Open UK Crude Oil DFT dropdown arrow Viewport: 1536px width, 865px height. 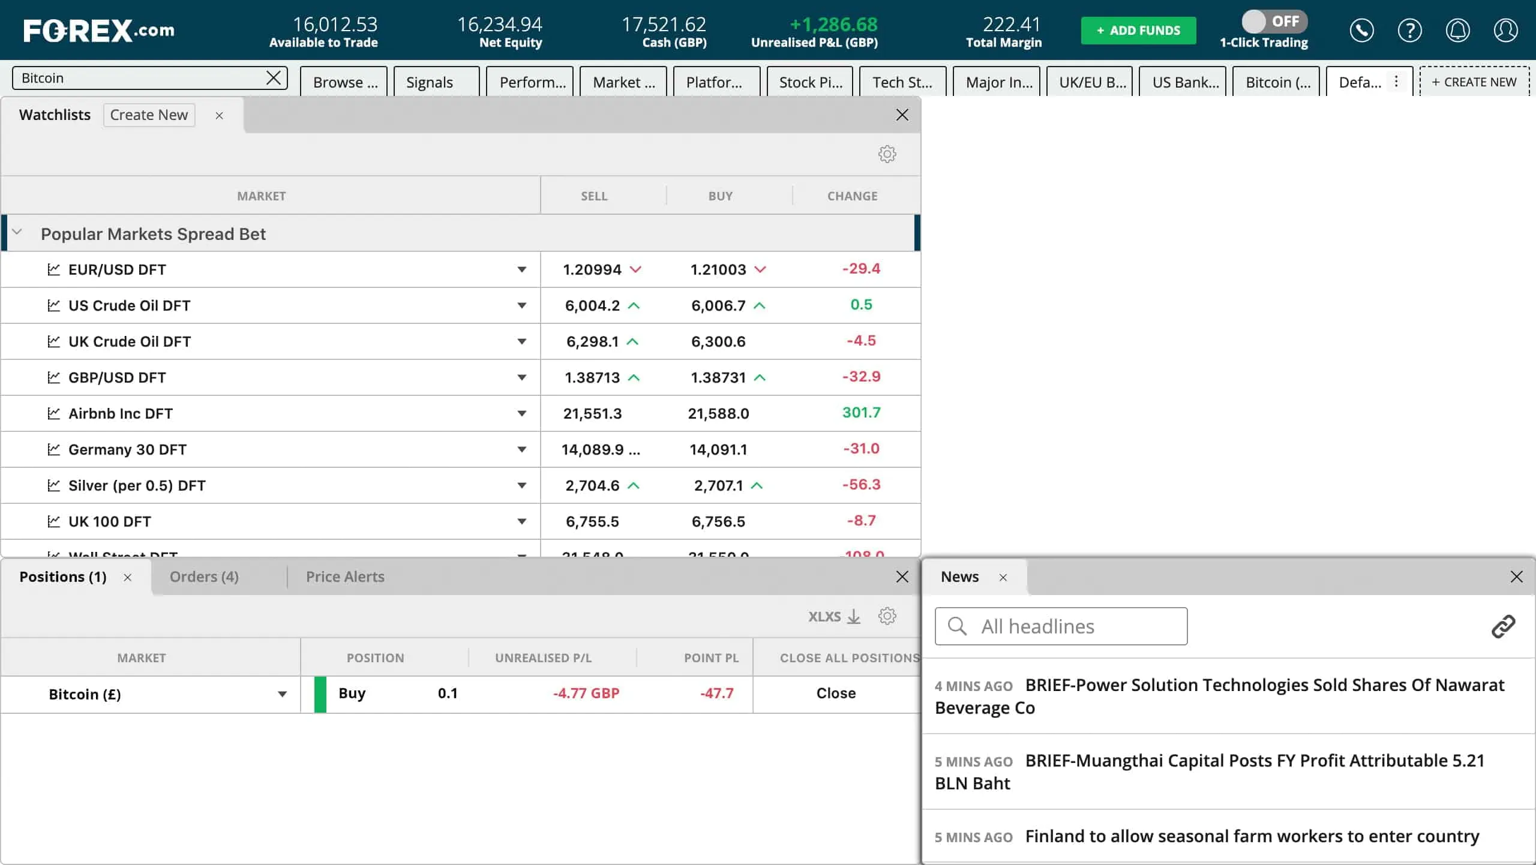(521, 341)
